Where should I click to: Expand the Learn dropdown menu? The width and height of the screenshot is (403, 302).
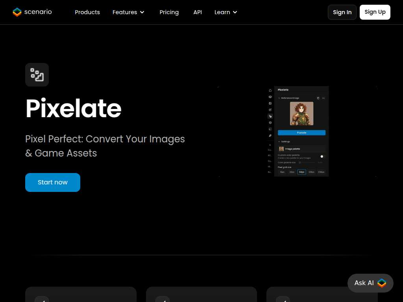click(x=226, y=12)
